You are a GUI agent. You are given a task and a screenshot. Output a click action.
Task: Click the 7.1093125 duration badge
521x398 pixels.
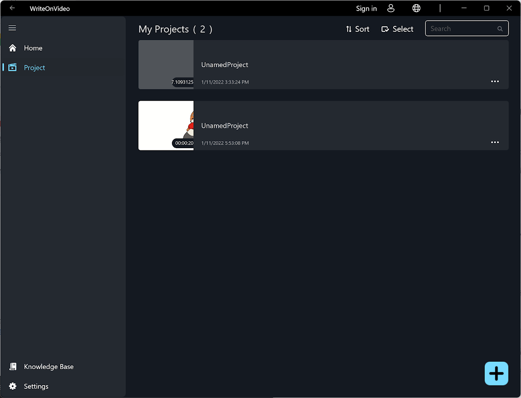pyautogui.click(x=183, y=82)
